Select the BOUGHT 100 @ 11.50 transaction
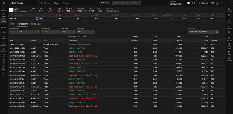Viewport: 233px width, 114px height. (117, 102)
